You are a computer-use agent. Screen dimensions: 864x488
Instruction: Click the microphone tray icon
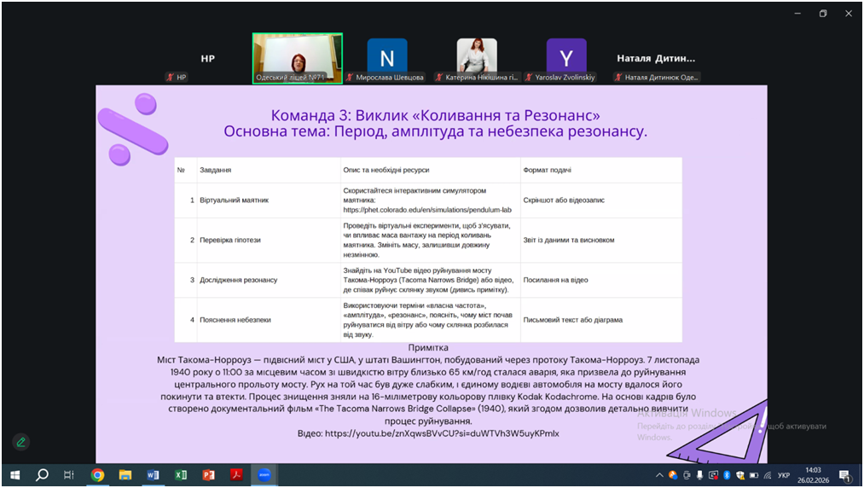(699, 475)
